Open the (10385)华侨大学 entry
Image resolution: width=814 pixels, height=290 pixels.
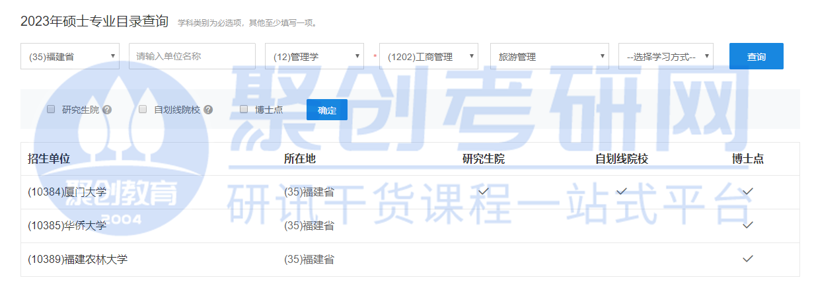point(67,225)
